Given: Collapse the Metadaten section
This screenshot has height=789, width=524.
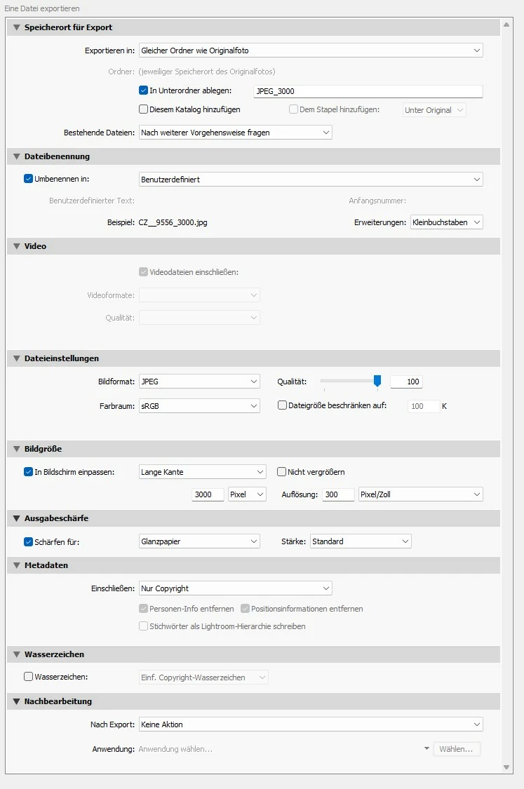Looking at the screenshot, I should 17,565.
